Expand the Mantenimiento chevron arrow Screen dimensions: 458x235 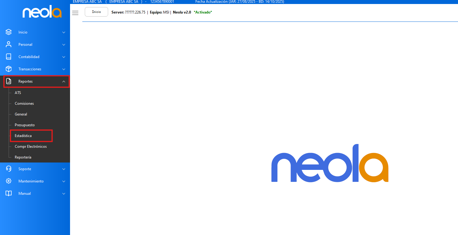[x=64, y=181]
